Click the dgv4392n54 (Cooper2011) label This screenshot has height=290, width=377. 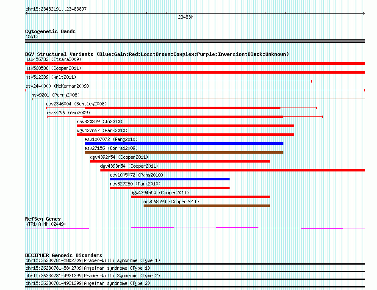coord(119,157)
